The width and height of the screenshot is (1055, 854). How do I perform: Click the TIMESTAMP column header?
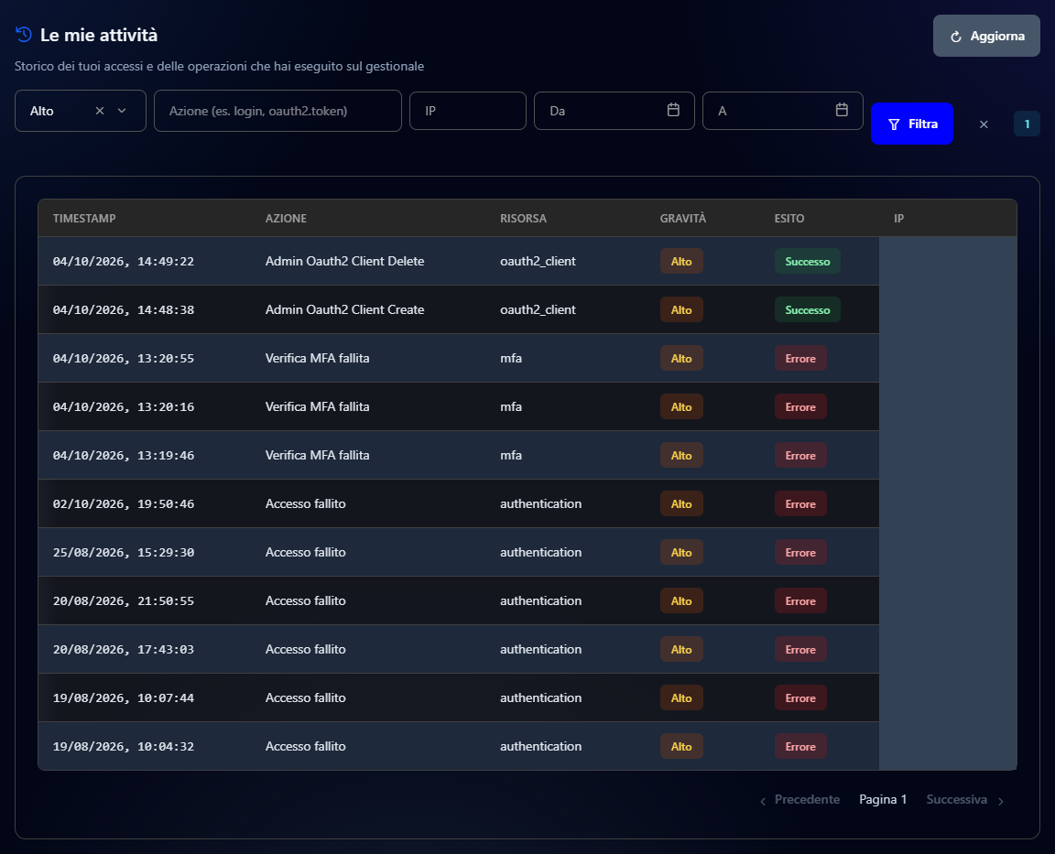(x=84, y=219)
